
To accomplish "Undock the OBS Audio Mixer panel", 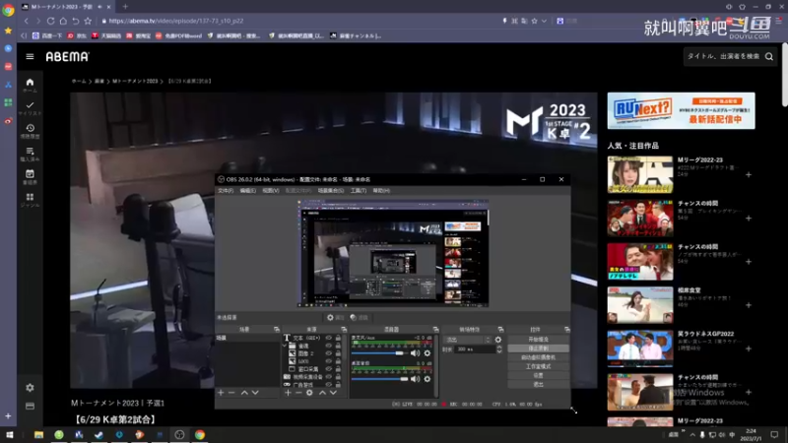I will coord(435,330).
